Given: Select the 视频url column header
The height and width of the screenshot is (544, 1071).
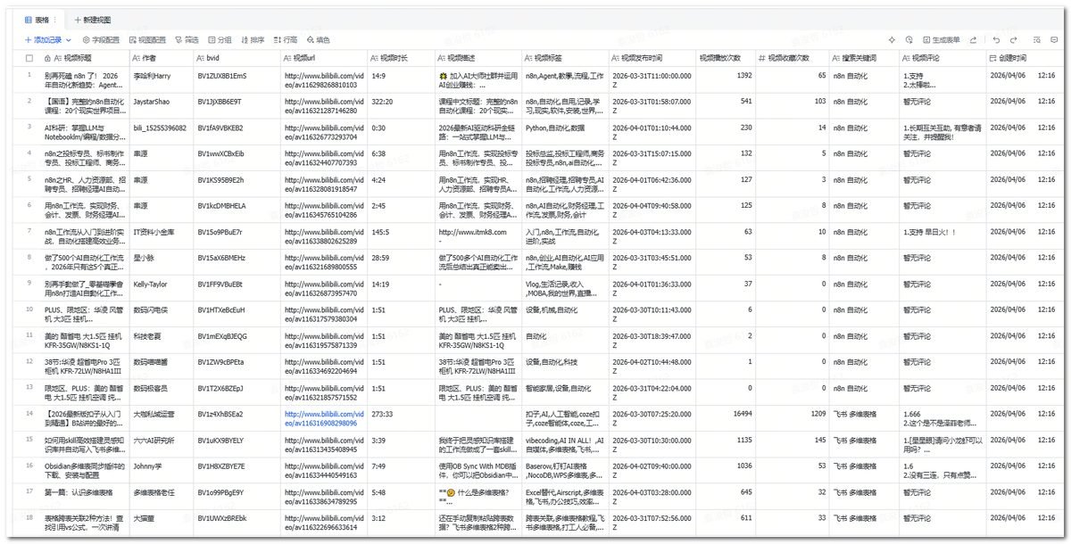Looking at the screenshot, I should [323, 58].
